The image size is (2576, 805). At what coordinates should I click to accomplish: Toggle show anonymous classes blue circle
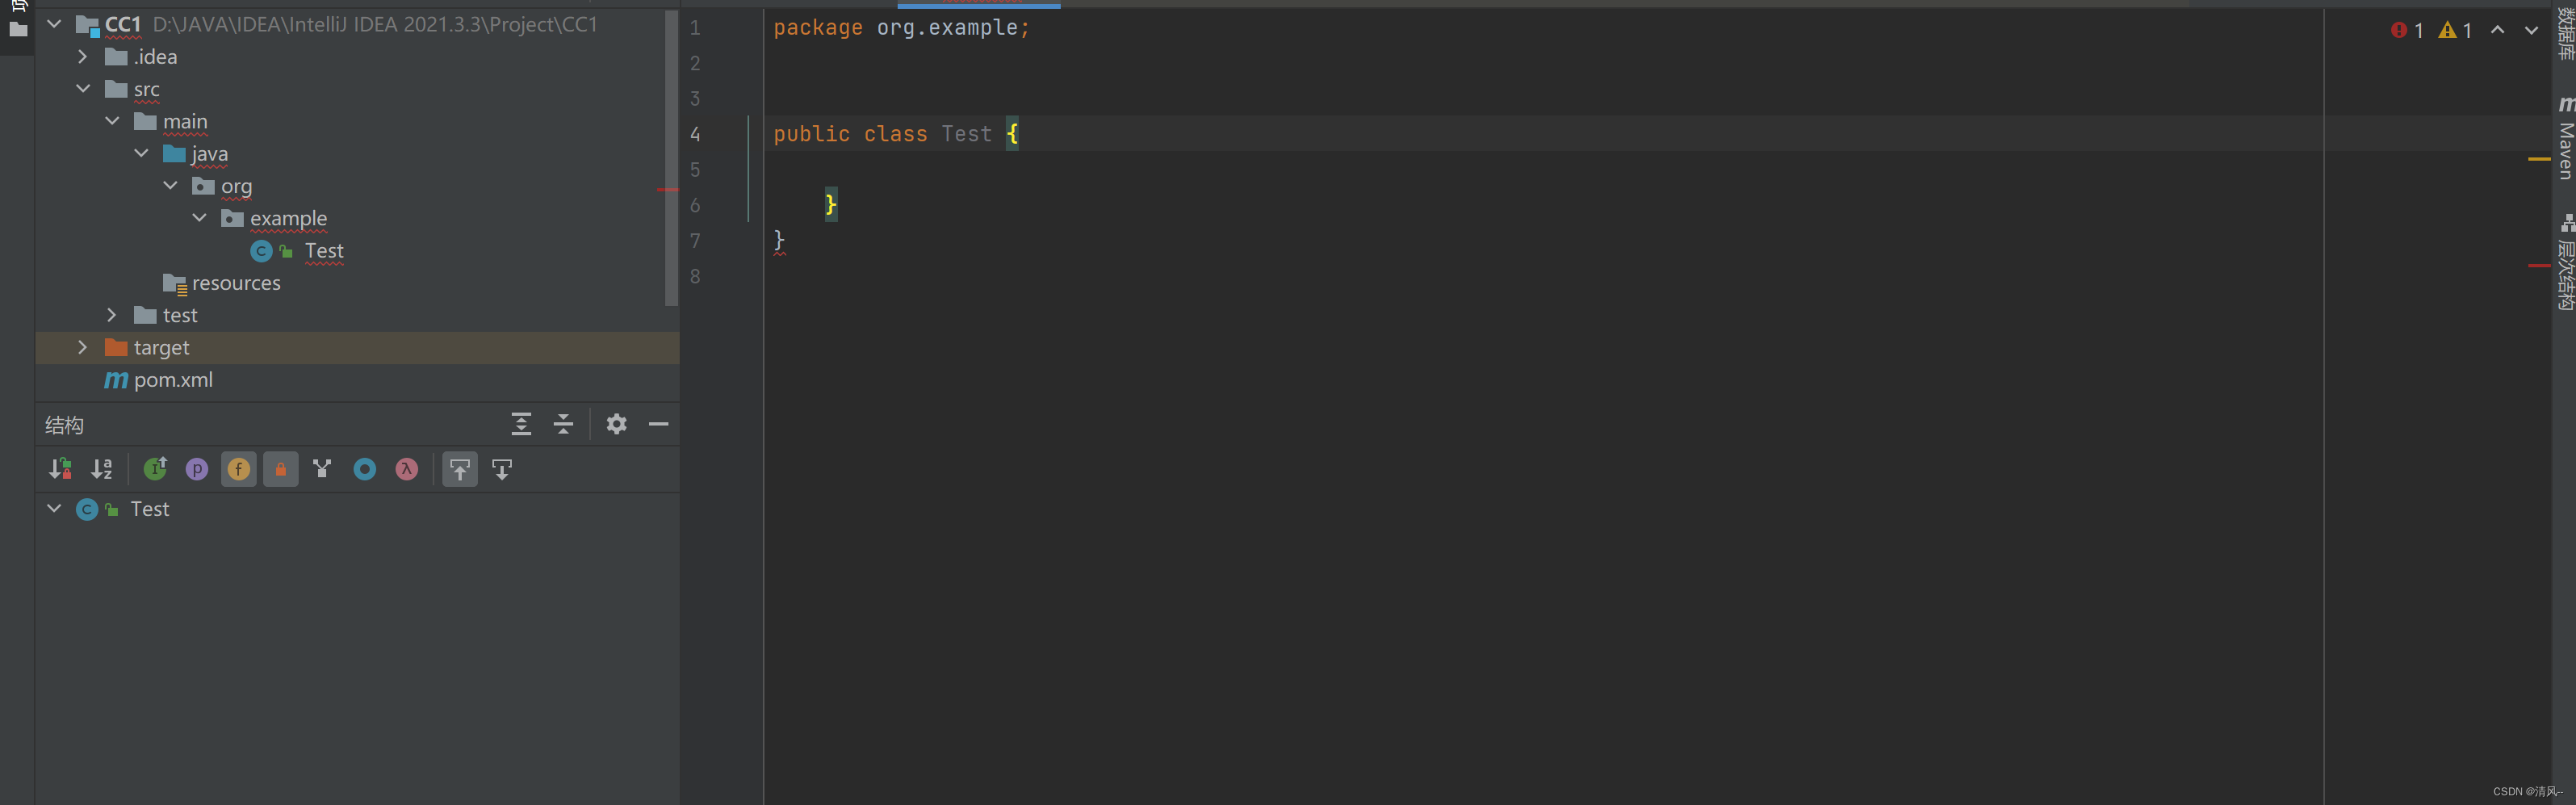[365, 469]
